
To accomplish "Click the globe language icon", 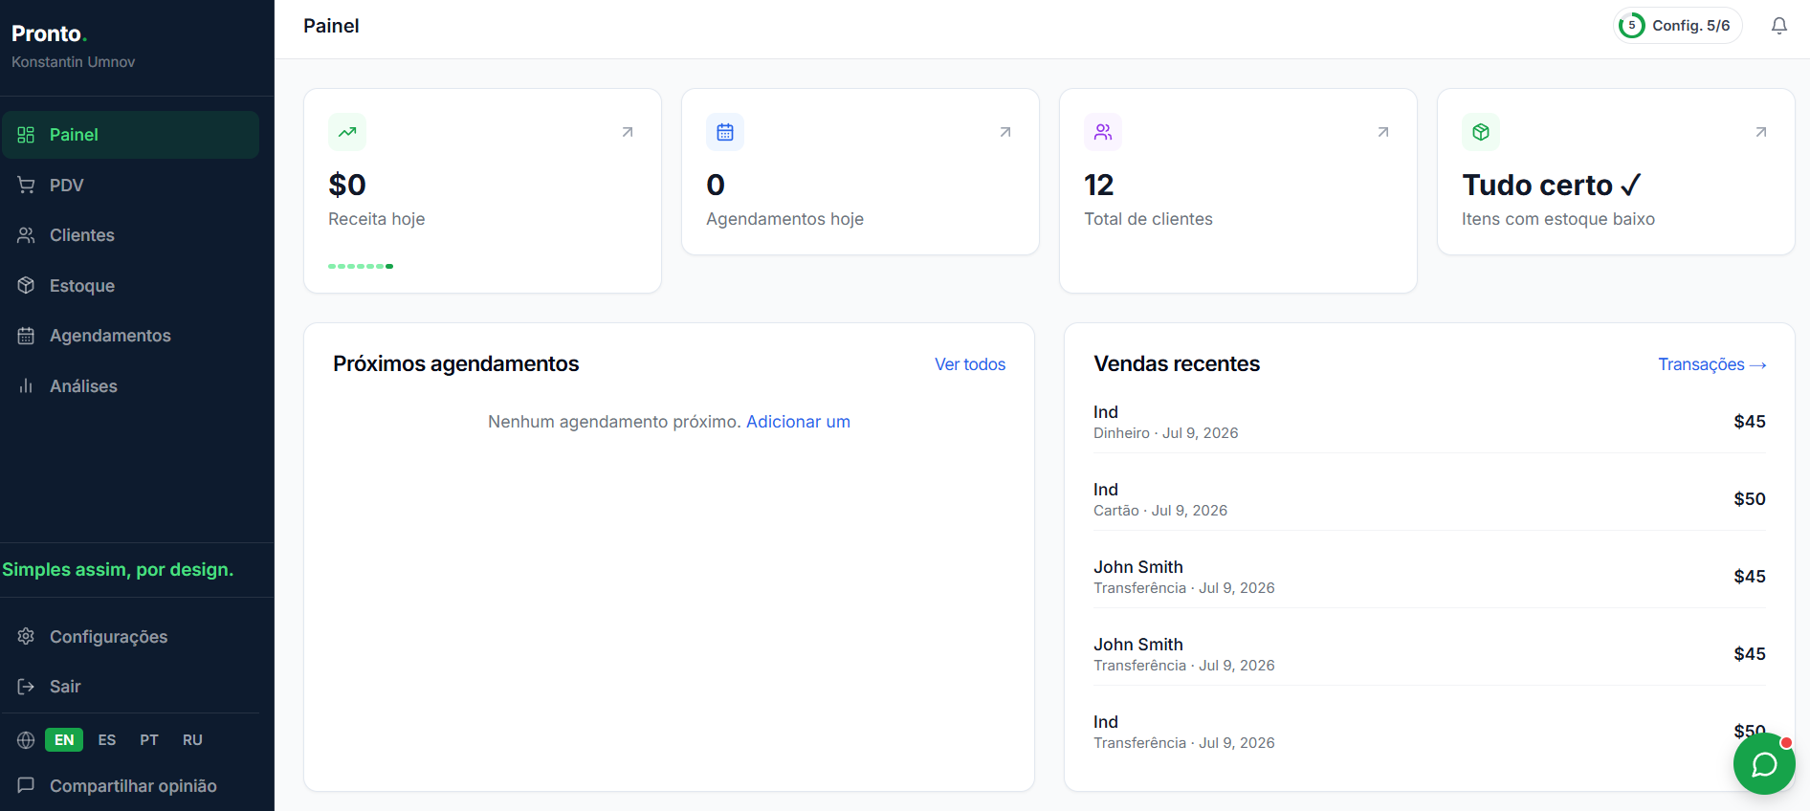I will 26,740.
